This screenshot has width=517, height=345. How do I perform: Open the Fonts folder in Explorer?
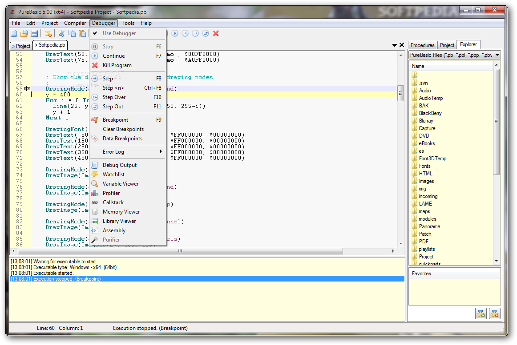click(424, 166)
